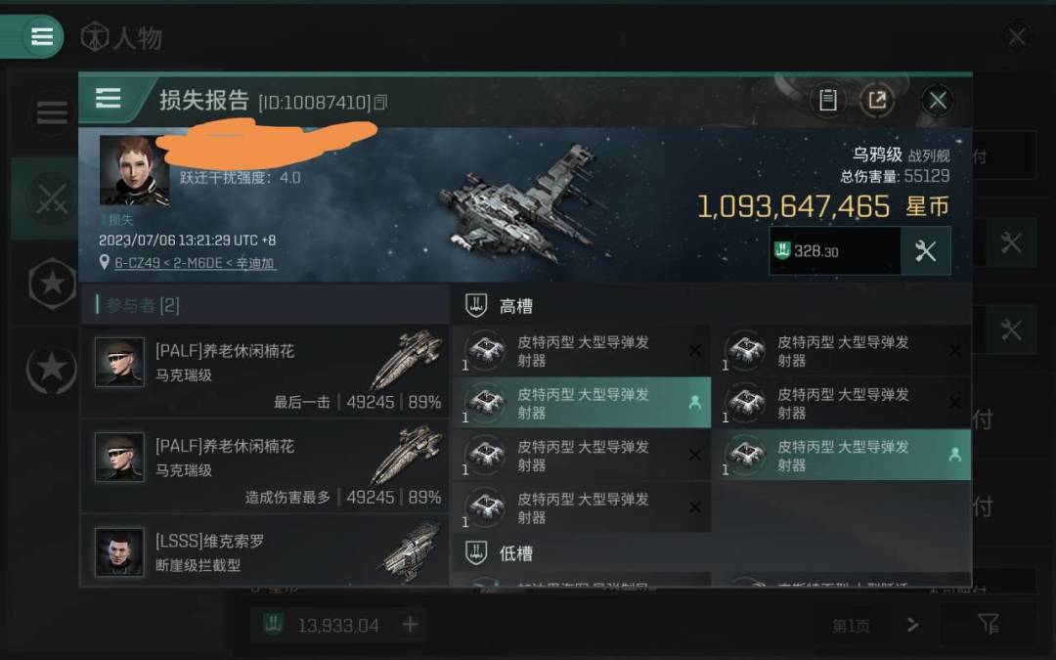
Task: Click the 6-CZ49 location link
Action: coord(194,263)
